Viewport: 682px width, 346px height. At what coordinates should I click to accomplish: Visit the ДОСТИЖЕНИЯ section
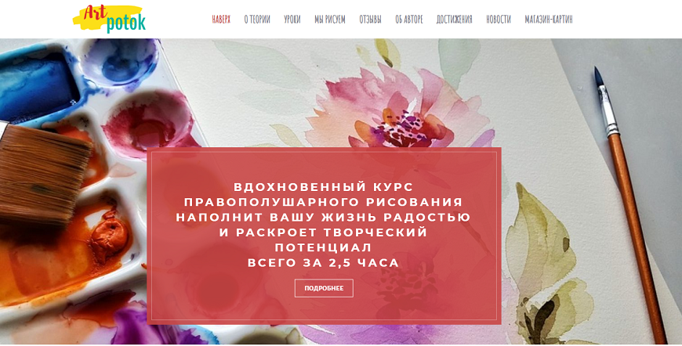click(x=454, y=20)
